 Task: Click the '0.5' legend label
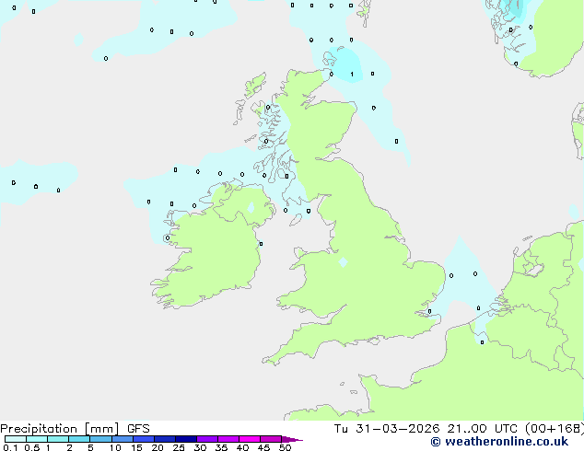point(32,447)
